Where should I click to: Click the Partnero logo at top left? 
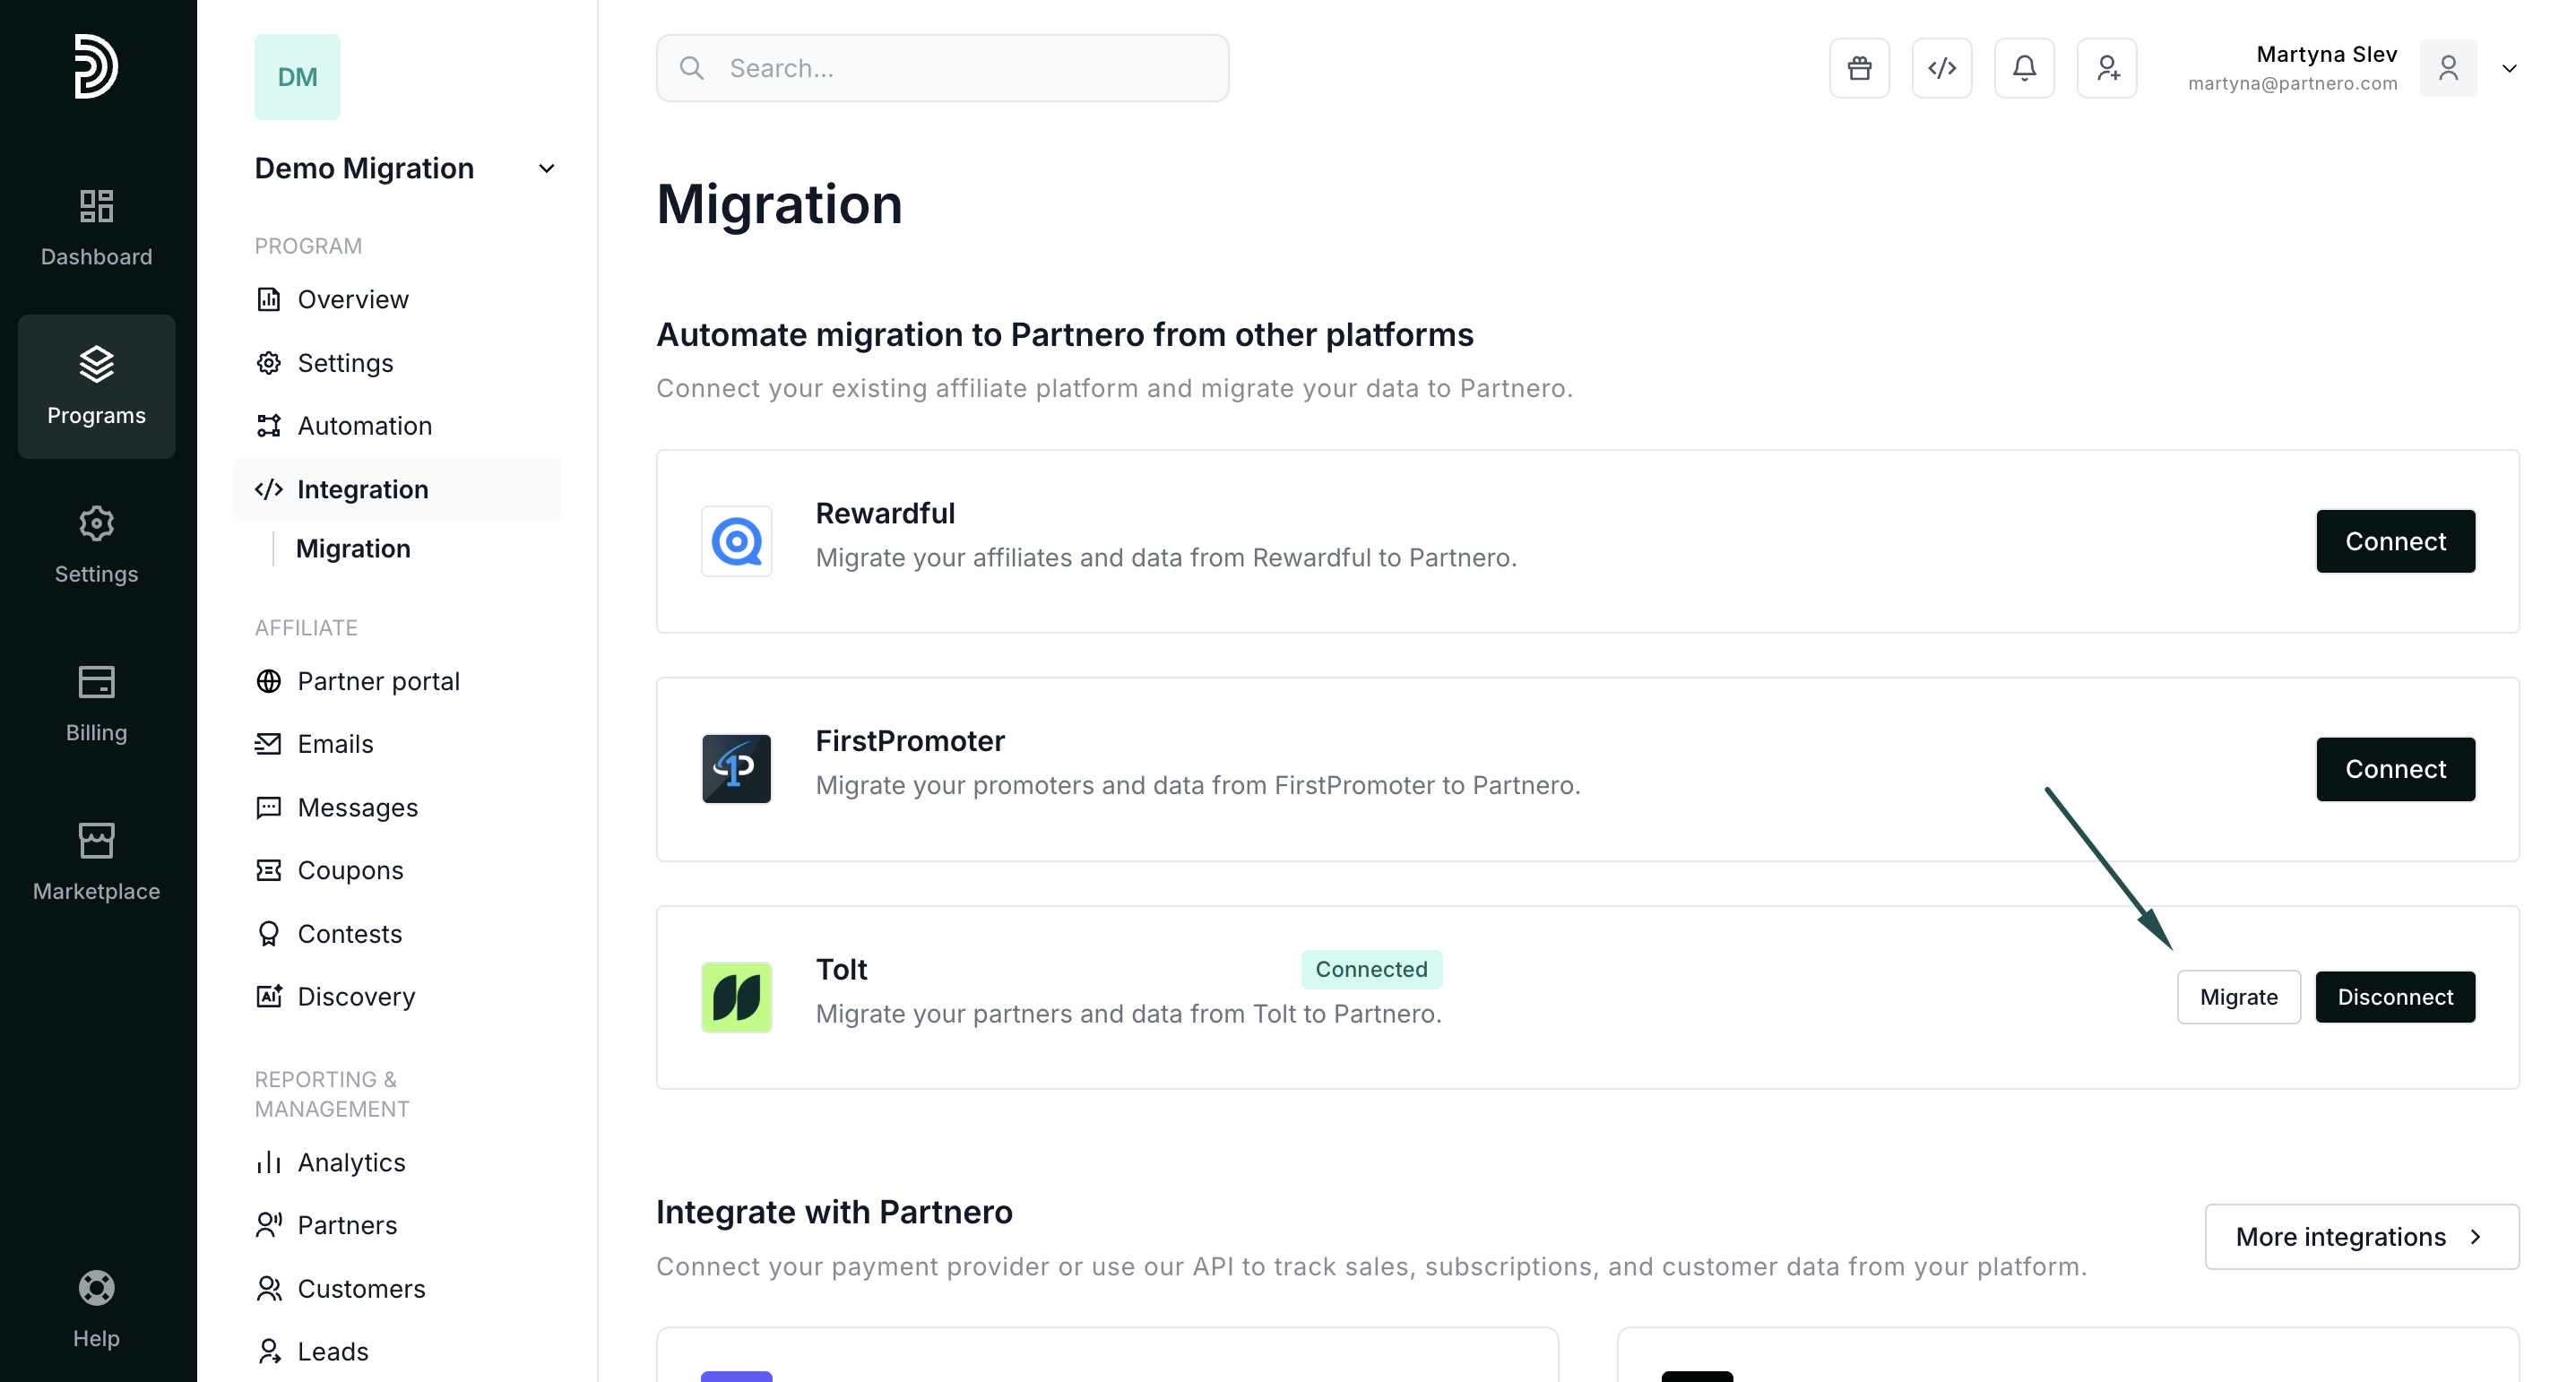[96, 66]
